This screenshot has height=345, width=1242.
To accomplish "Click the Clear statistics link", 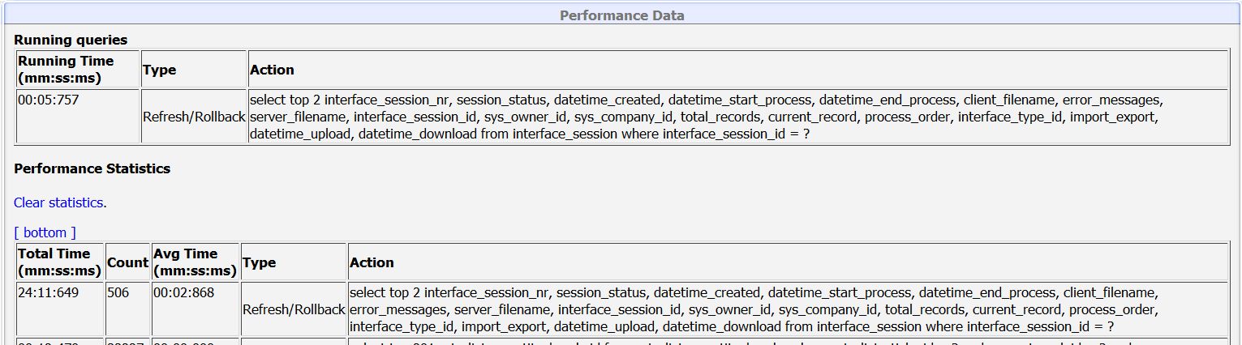I will pos(58,202).
